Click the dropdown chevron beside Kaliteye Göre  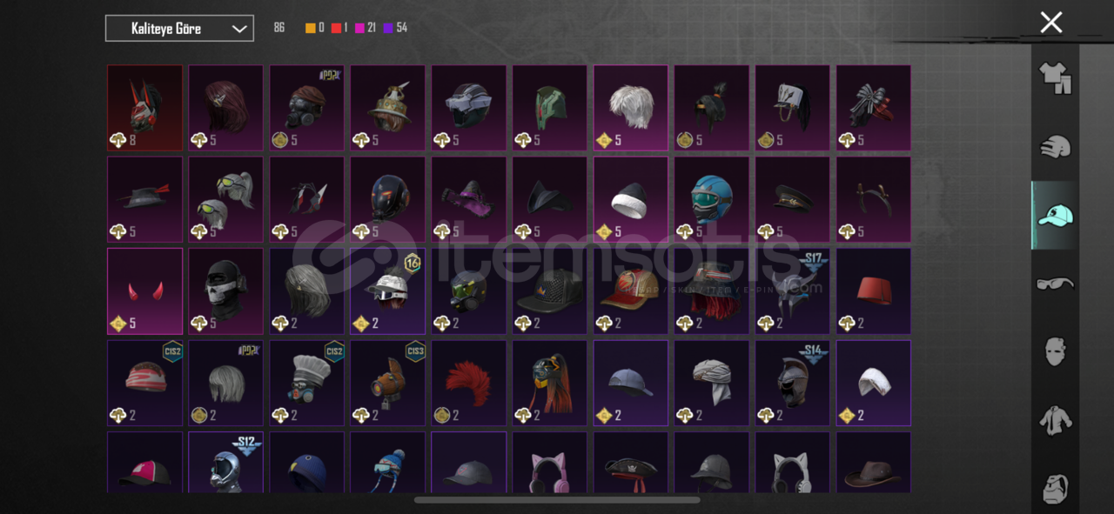[239, 30]
